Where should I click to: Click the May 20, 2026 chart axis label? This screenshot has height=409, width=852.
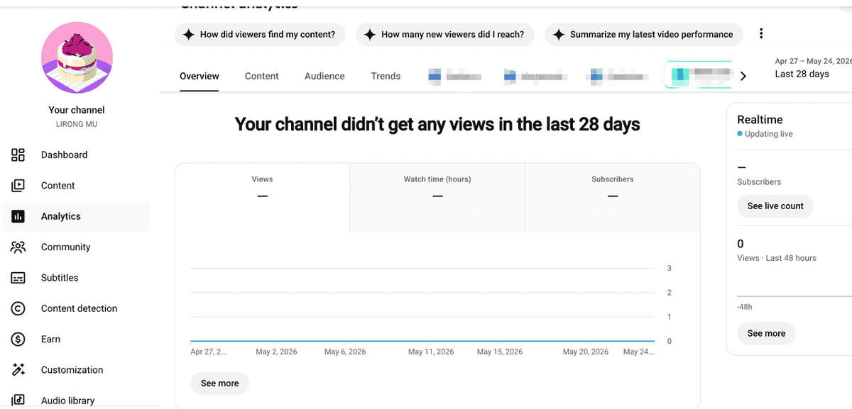click(x=586, y=352)
